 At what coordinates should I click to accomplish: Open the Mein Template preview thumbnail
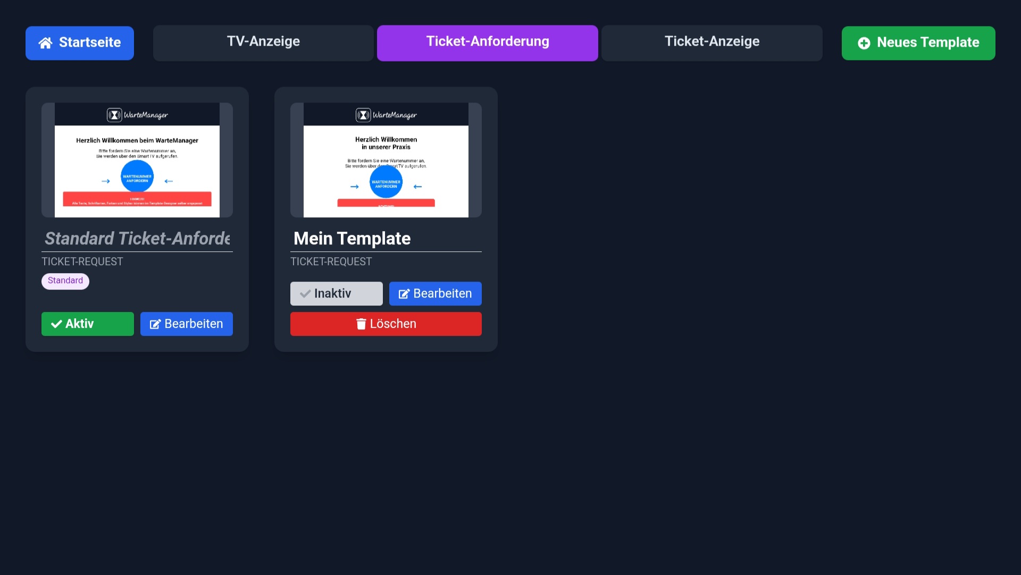click(386, 160)
